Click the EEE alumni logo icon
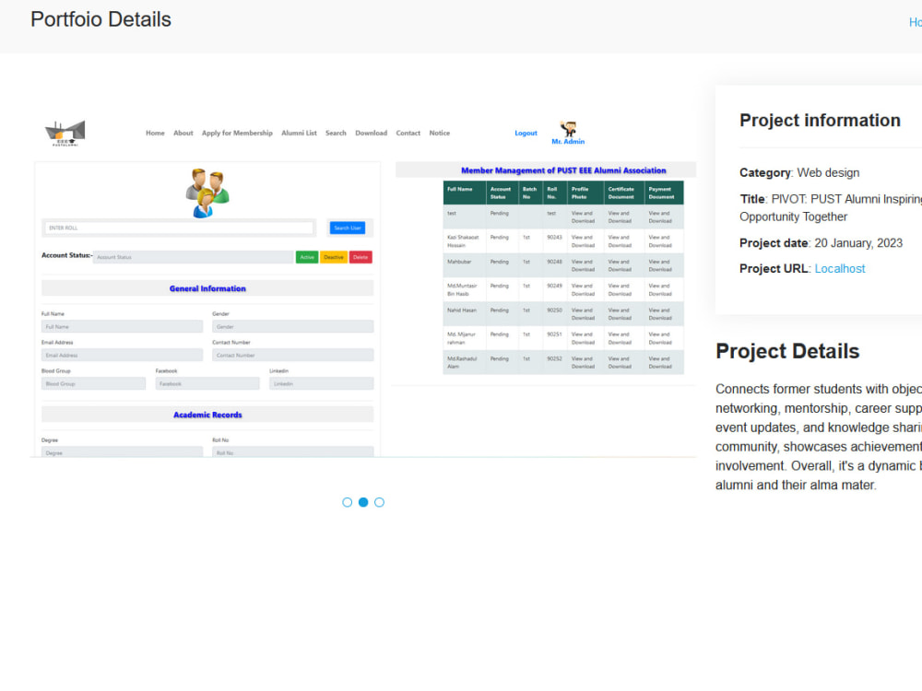Screen dimensions: 922x691 pos(65,134)
